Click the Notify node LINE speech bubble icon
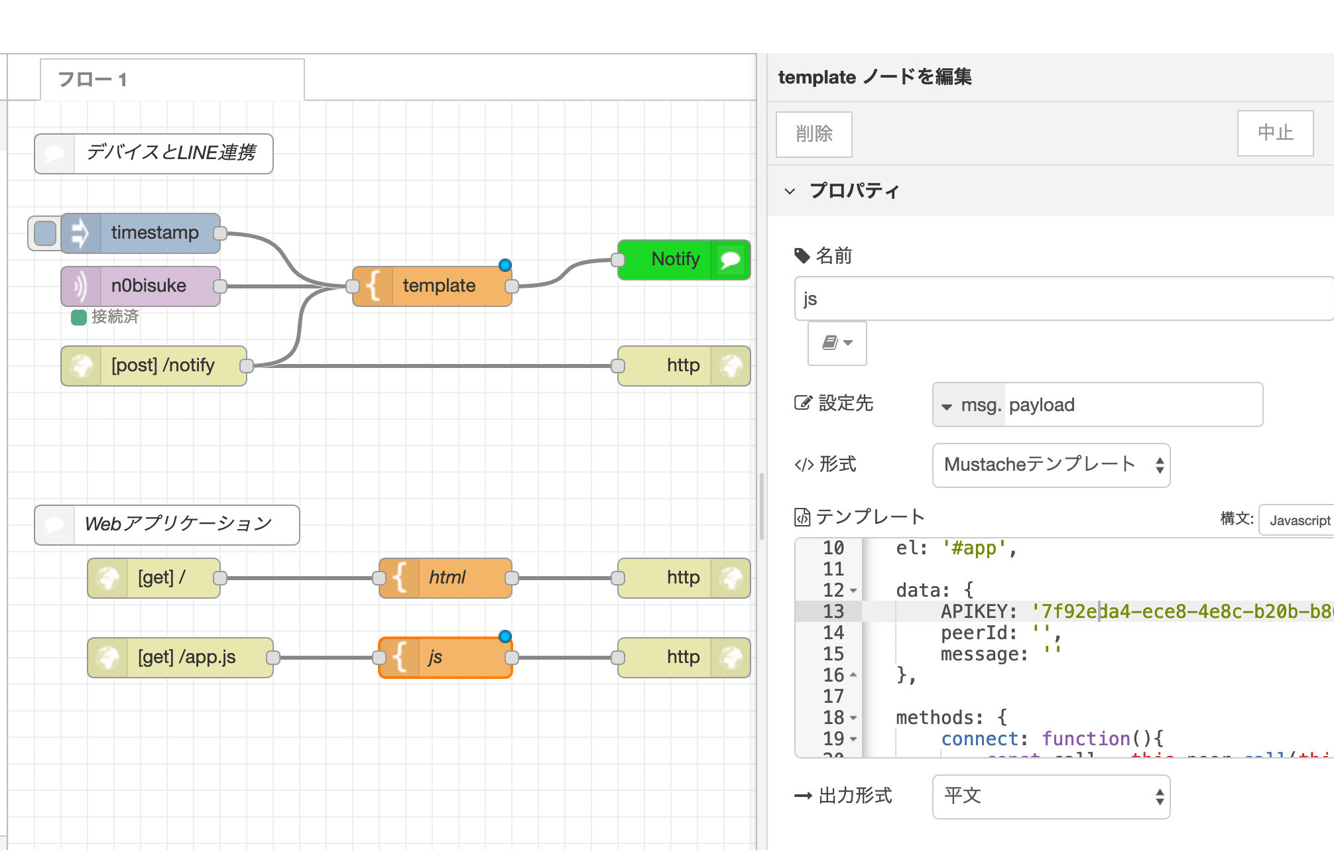 click(730, 260)
